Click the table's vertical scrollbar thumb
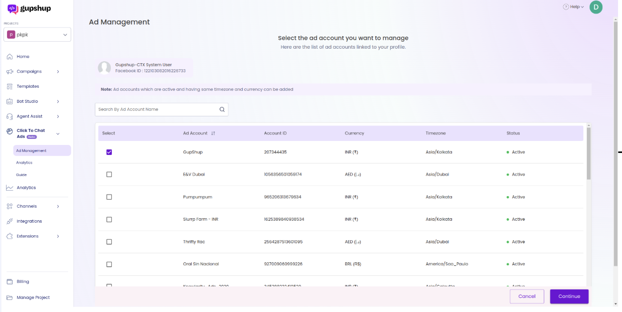This screenshot has width=622, height=312. coord(588,153)
